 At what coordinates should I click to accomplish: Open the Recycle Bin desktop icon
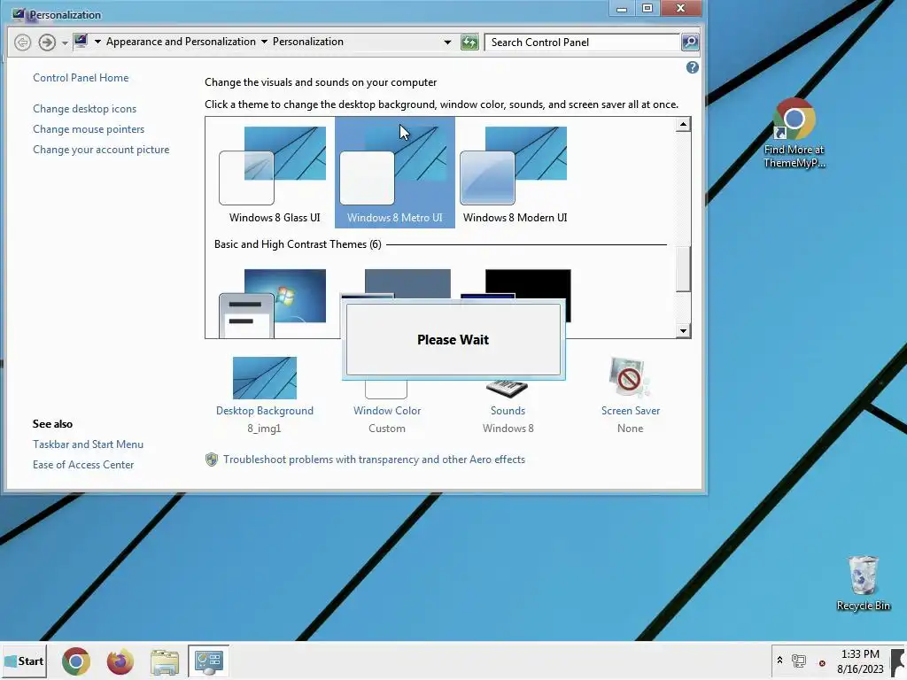tap(863, 583)
